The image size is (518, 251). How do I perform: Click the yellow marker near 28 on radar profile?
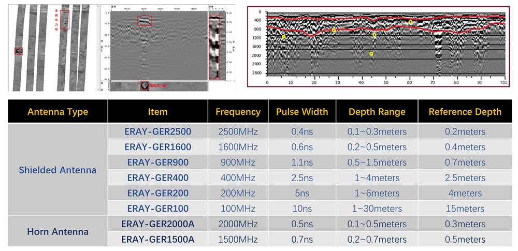coord(334,31)
